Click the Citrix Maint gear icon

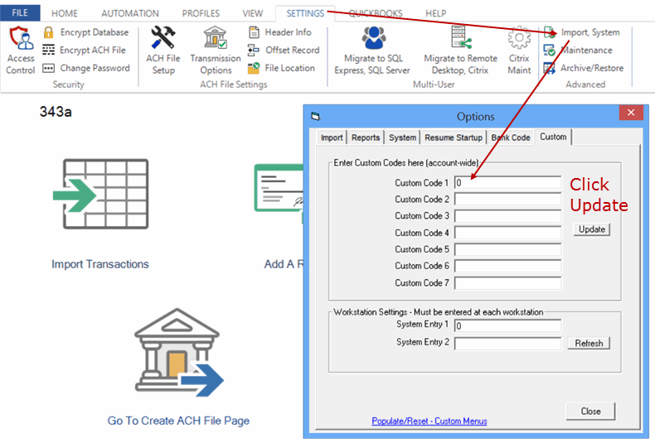519,38
